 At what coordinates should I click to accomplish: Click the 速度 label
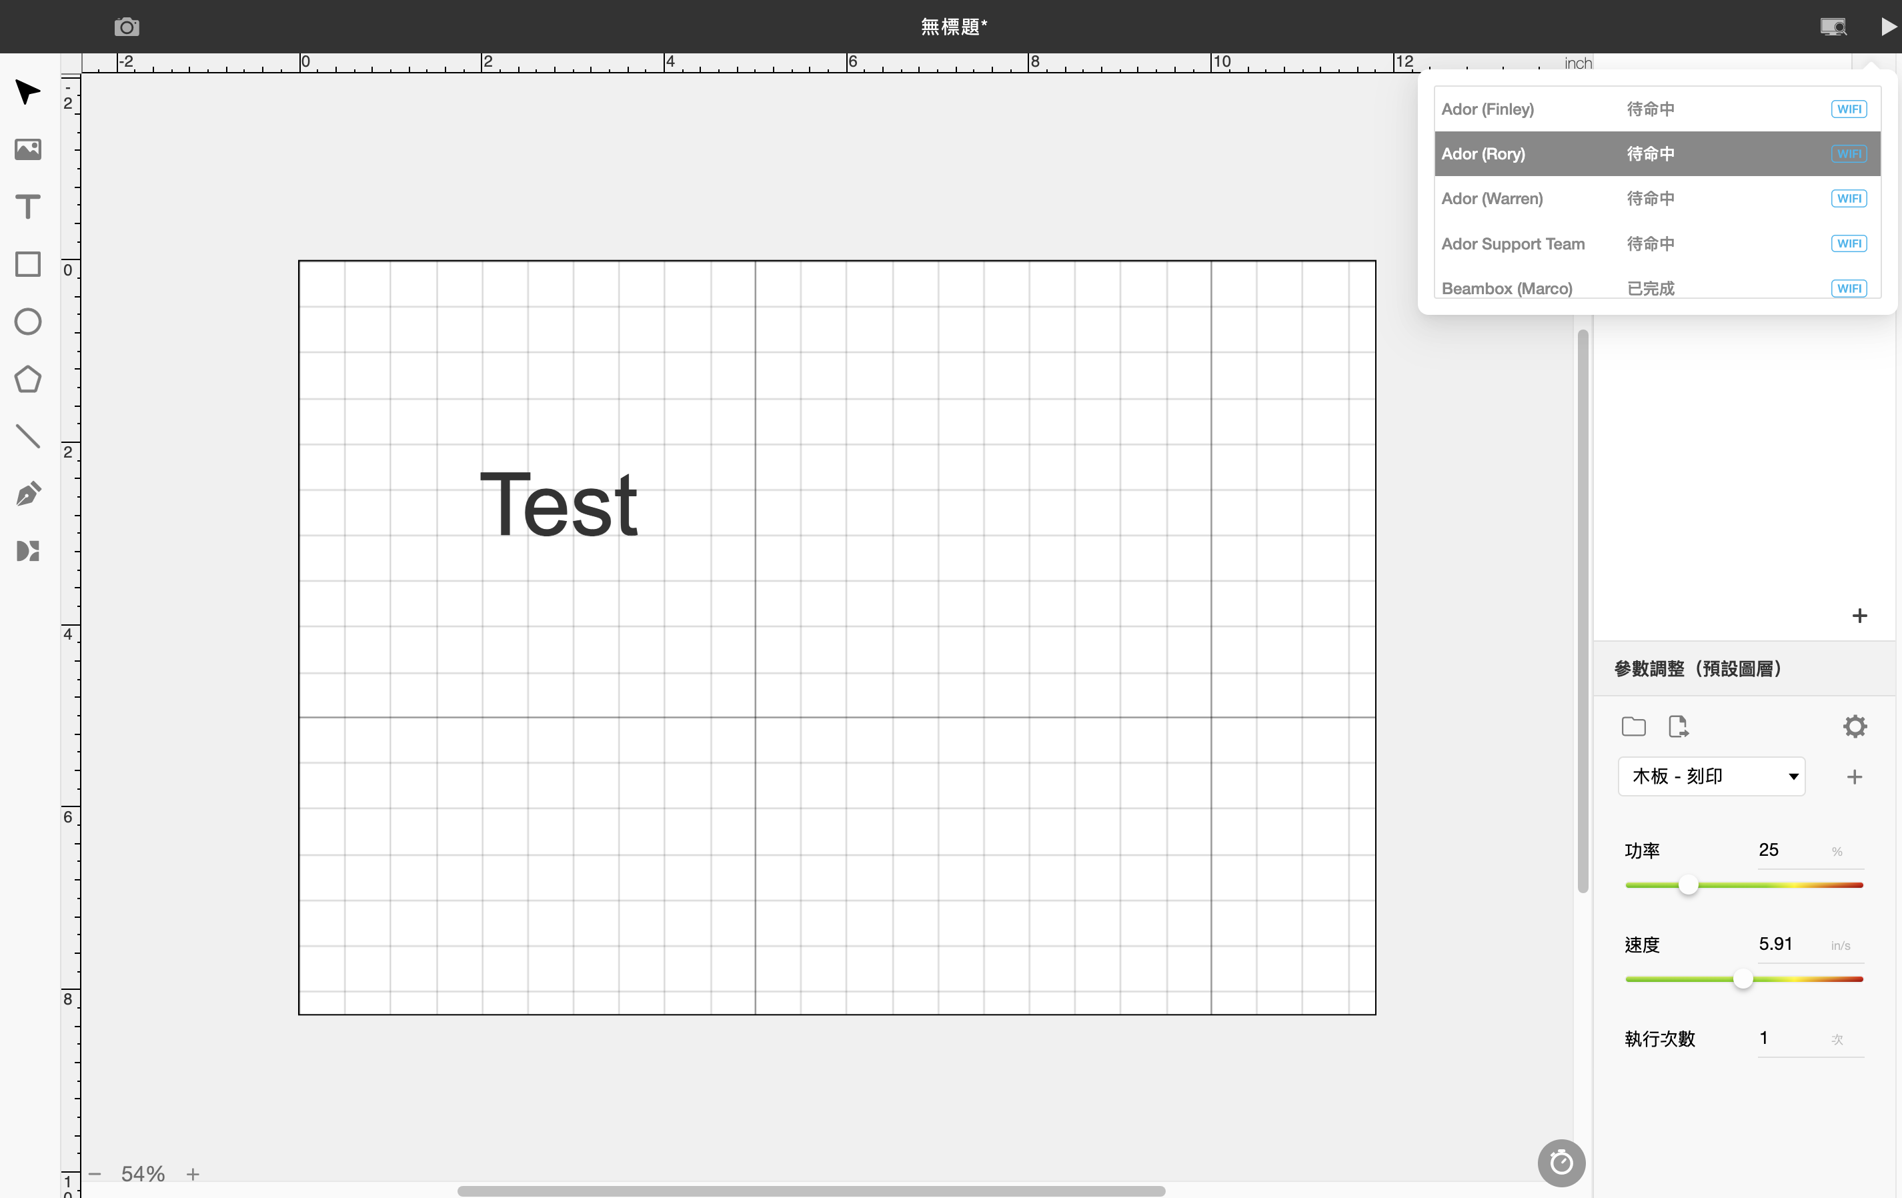(x=1642, y=945)
